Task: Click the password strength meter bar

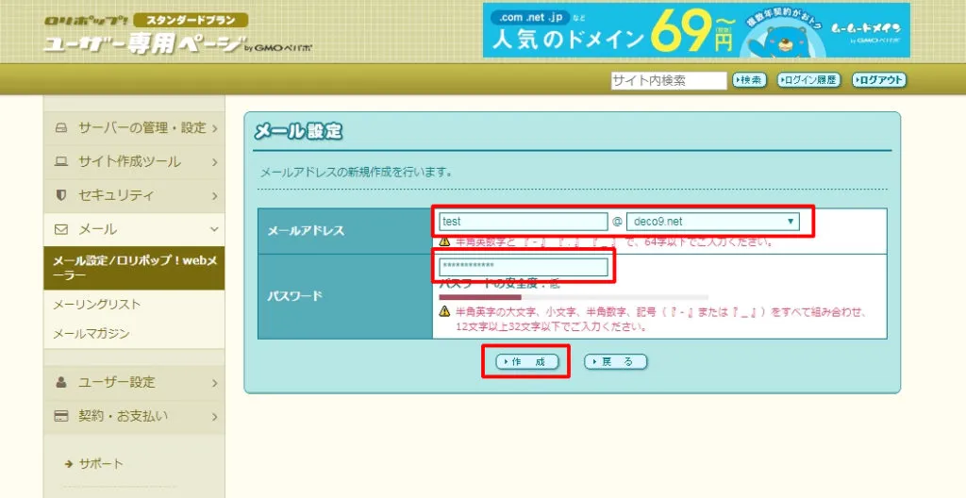Action: click(574, 297)
